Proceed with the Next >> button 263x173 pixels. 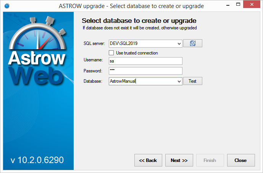point(179,160)
